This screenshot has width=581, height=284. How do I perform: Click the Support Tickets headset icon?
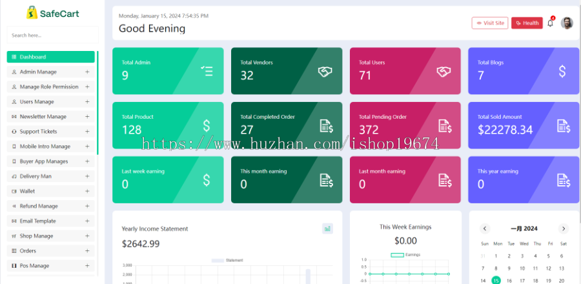(14, 132)
